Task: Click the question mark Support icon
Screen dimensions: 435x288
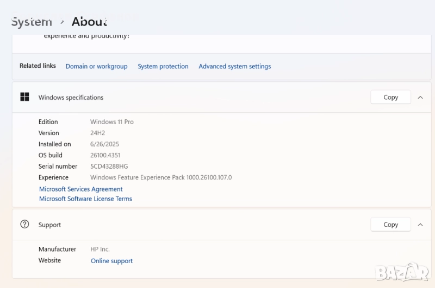Action: (x=24, y=225)
